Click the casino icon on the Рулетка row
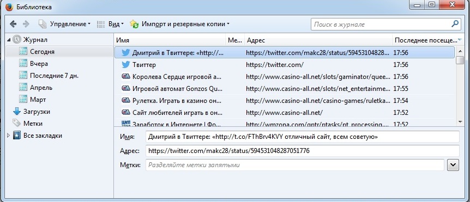The image size is (470, 202). tap(125, 100)
